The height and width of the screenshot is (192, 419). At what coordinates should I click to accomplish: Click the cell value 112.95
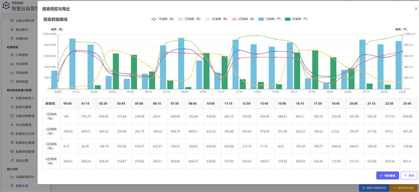click(336, 161)
